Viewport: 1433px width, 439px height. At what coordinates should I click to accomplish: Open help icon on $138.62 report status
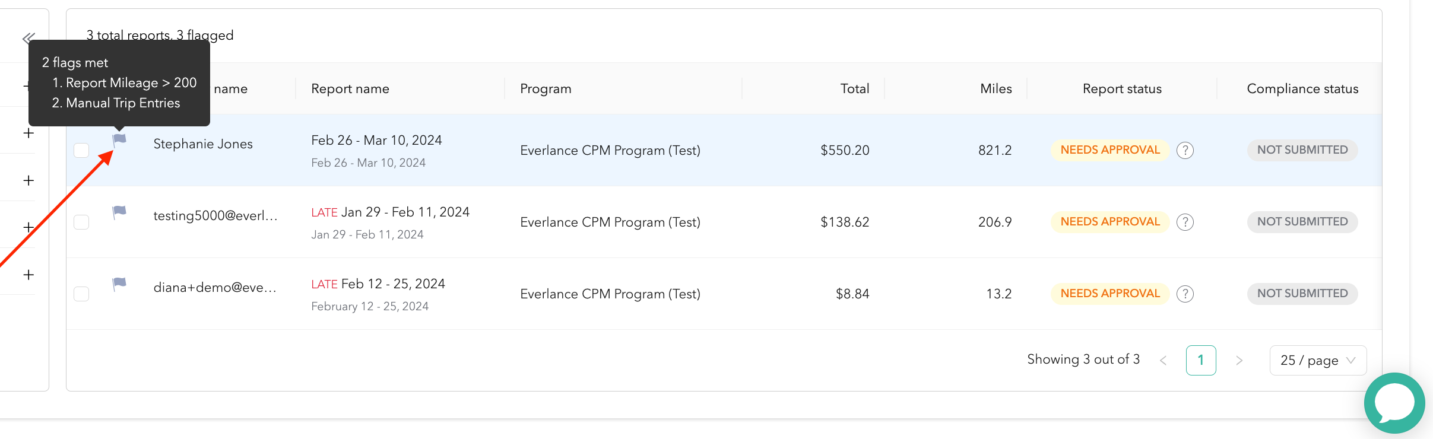point(1185,222)
